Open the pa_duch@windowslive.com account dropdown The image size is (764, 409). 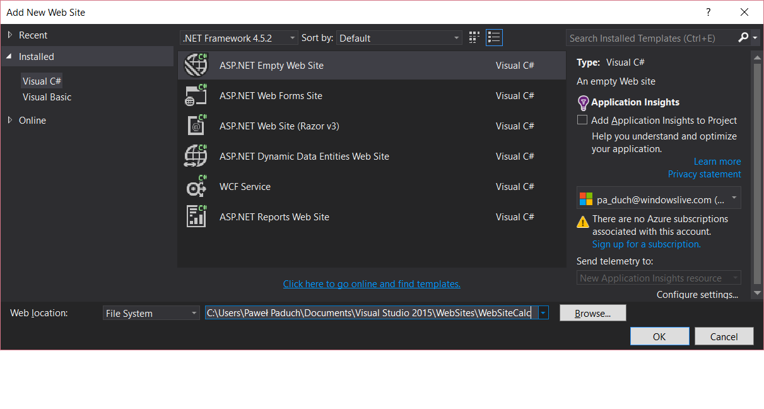coord(659,199)
